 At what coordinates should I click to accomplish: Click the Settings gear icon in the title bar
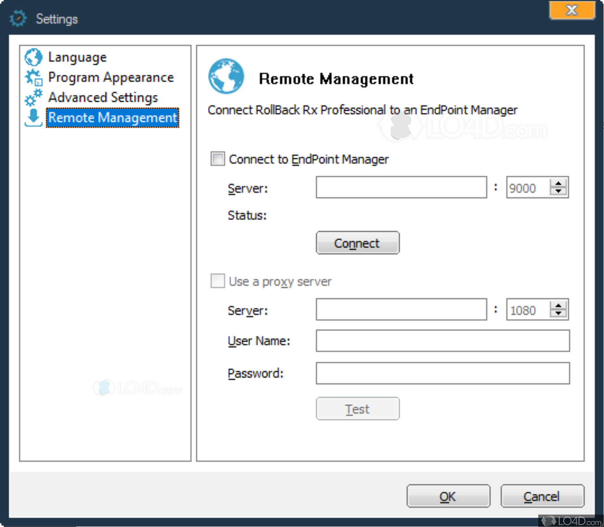coord(18,18)
